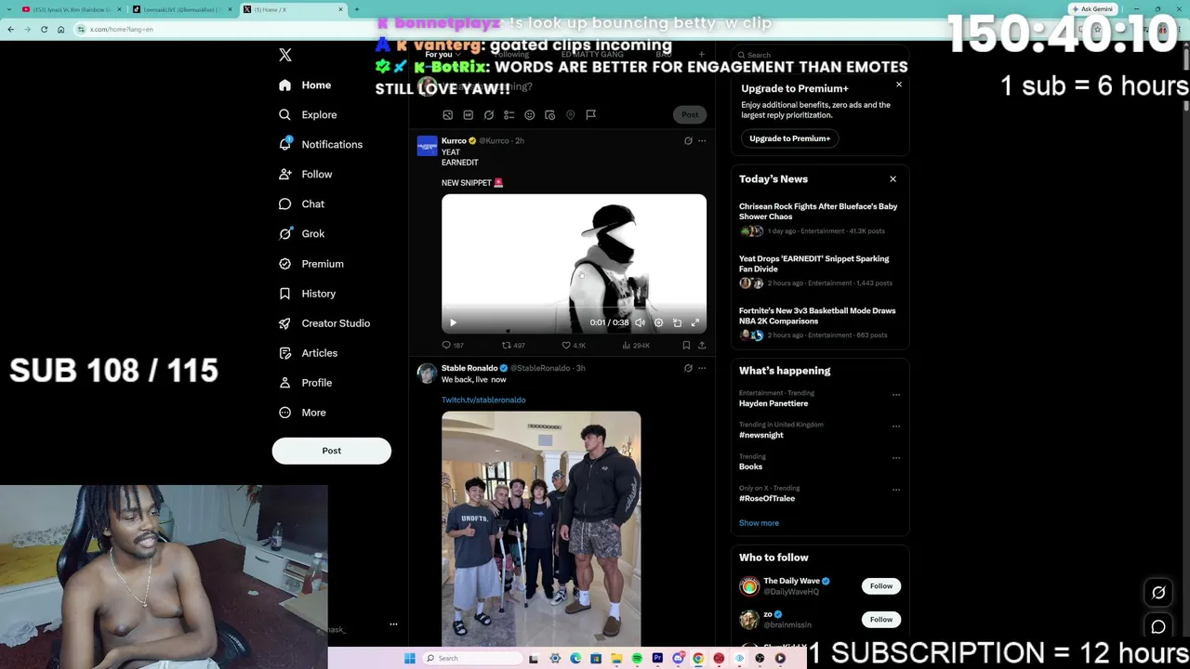The image size is (1190, 669).
Task: Schedule the post with the calendar icon
Action: click(x=549, y=115)
